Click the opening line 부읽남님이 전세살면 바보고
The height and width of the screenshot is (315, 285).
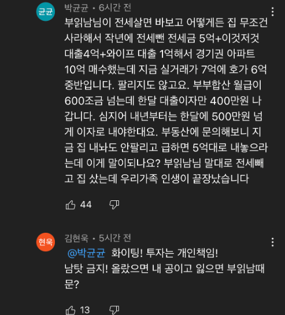(166, 23)
